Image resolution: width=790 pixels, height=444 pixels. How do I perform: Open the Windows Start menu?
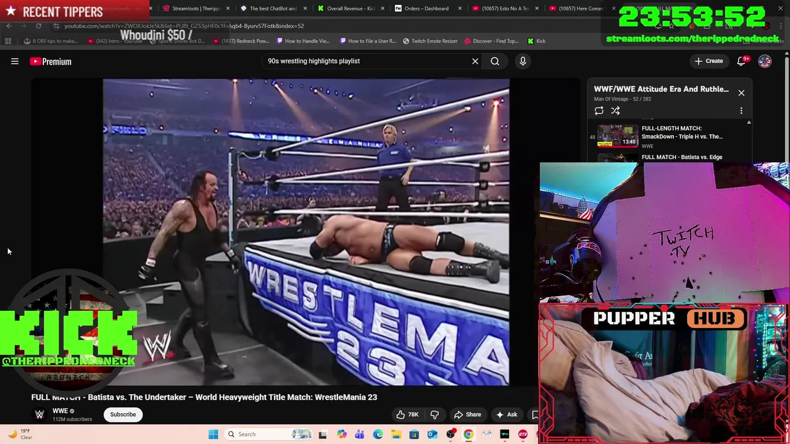pyautogui.click(x=214, y=434)
